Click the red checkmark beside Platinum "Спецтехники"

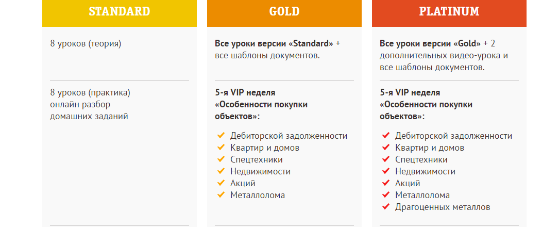pyautogui.click(x=386, y=159)
